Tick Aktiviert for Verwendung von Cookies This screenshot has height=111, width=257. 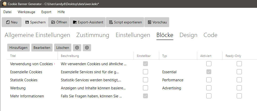click(x=209, y=64)
